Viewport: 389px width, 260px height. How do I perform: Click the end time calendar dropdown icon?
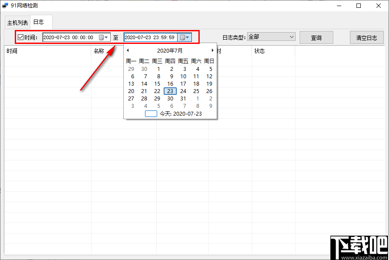185,37
